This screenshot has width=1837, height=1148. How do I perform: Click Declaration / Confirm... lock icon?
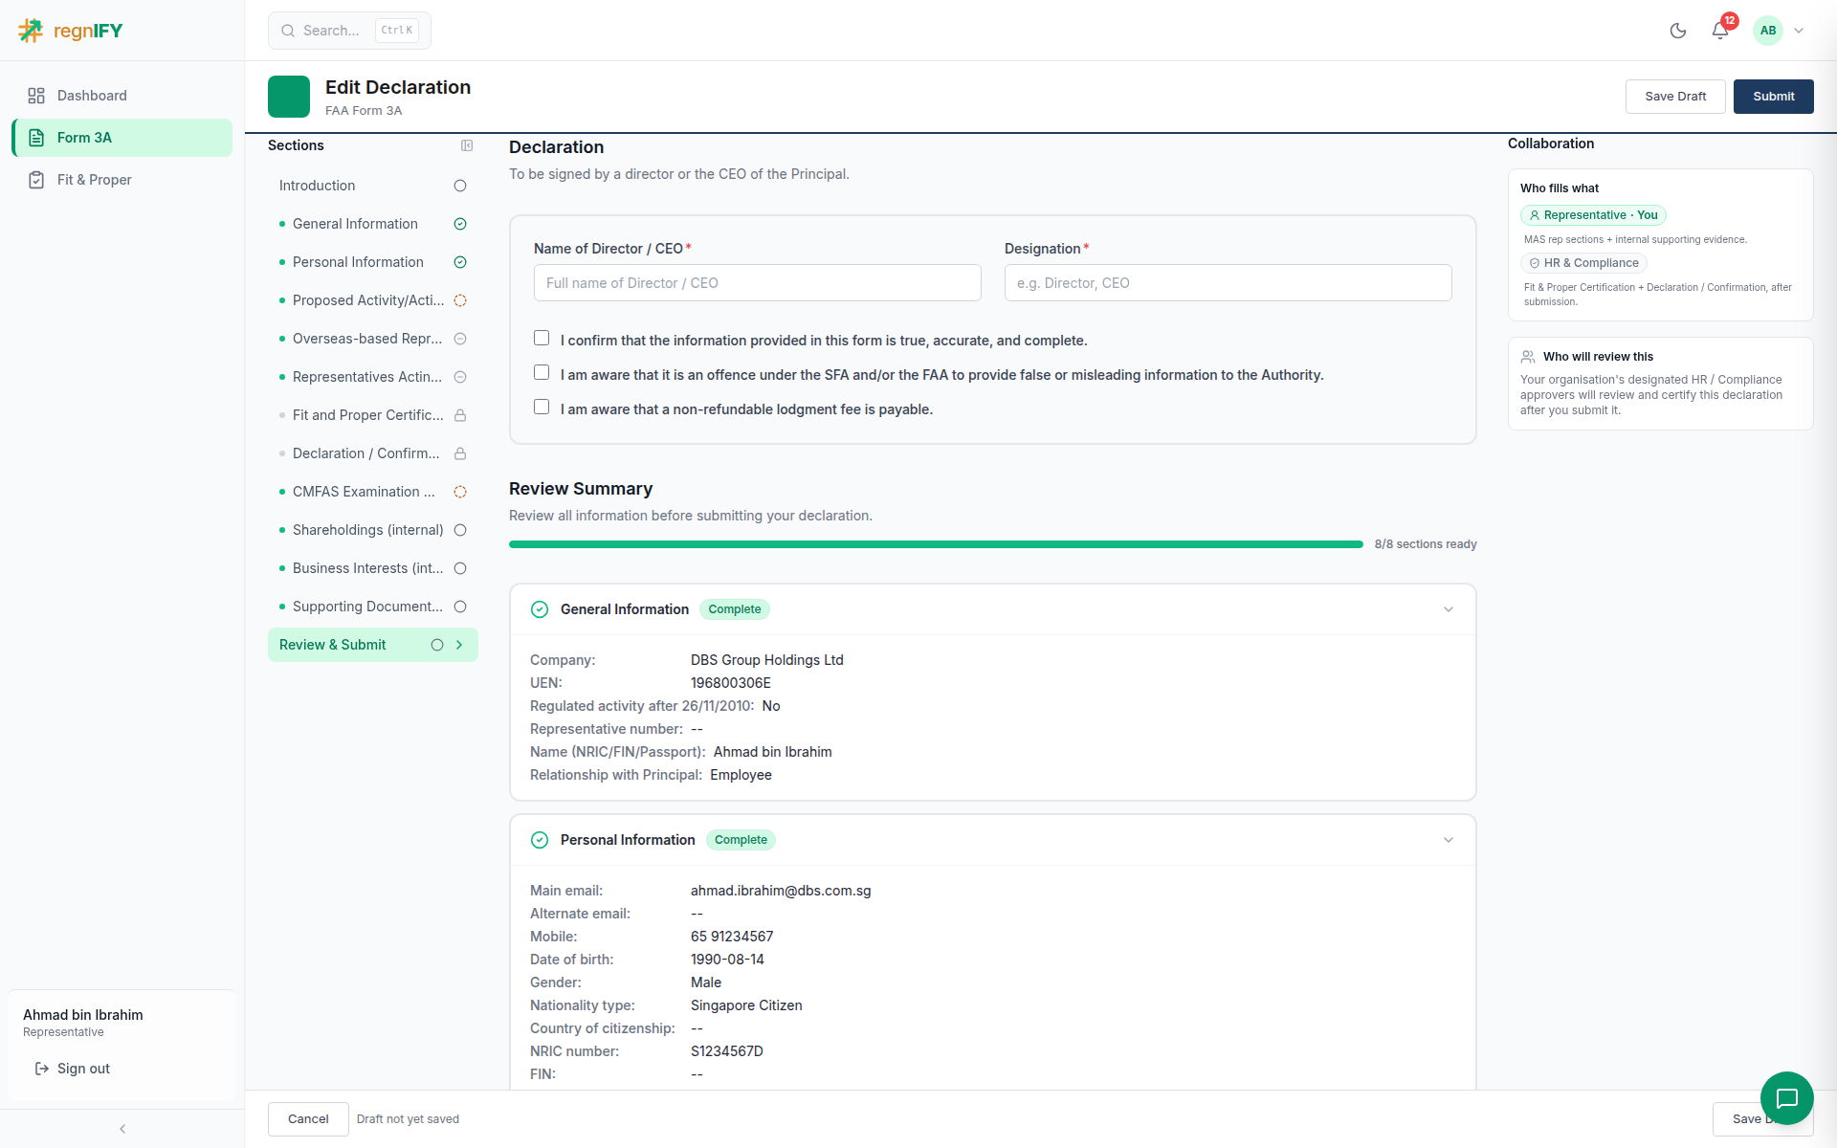tap(460, 453)
